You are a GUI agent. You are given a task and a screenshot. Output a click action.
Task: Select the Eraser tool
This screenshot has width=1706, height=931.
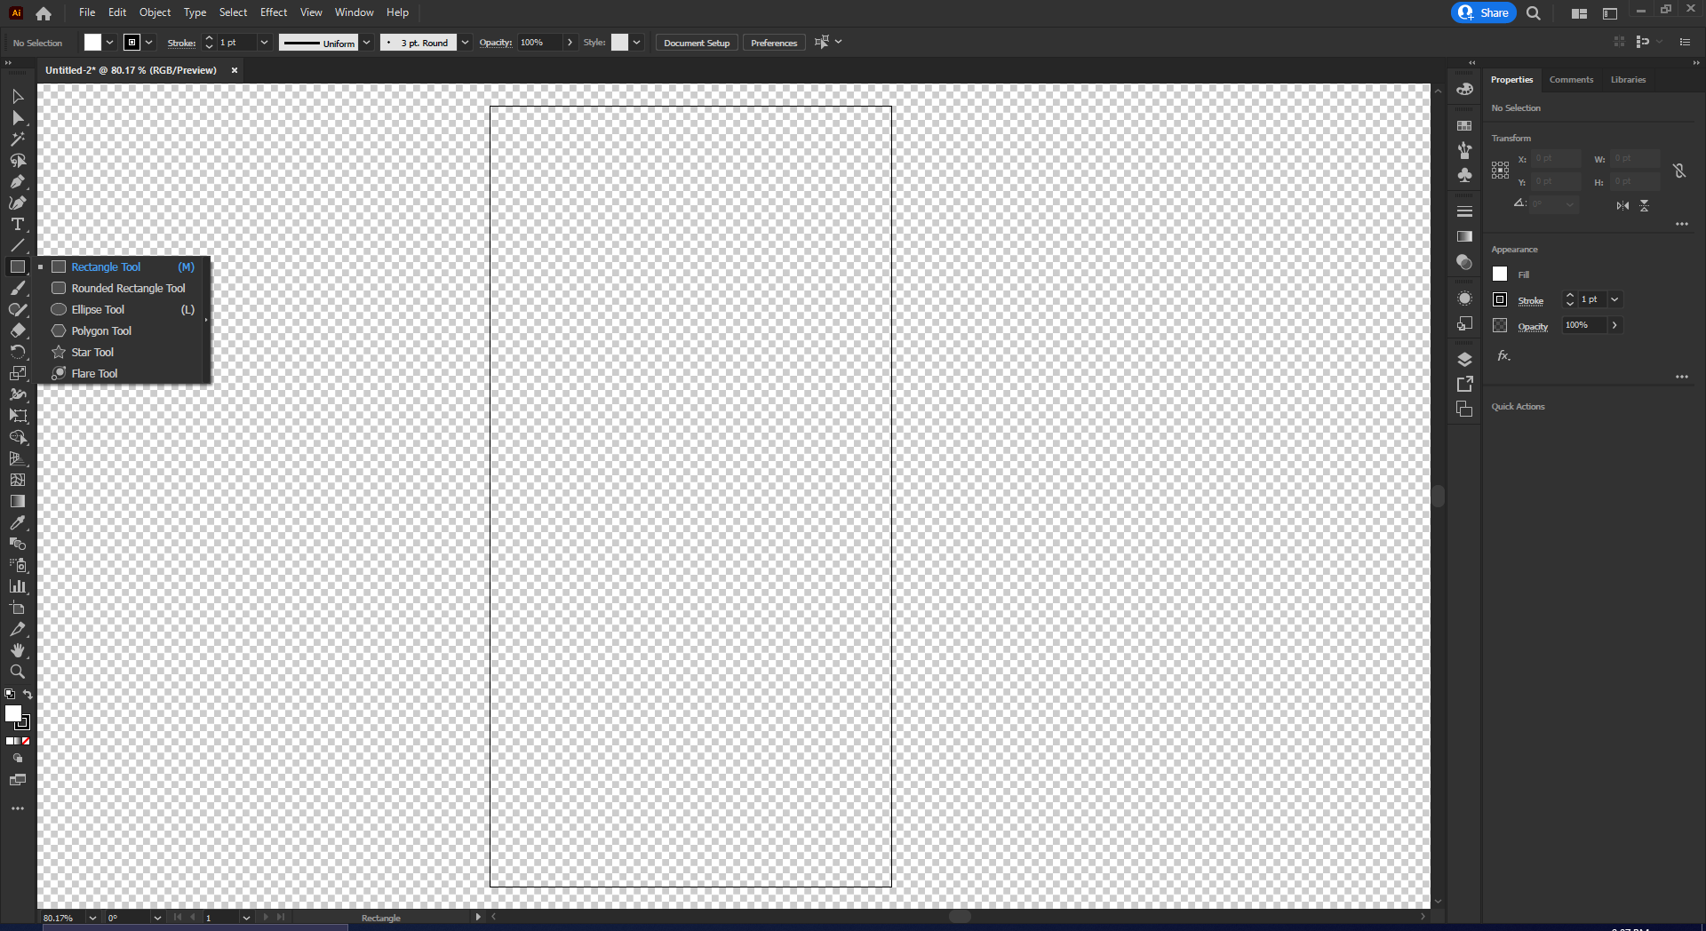click(18, 330)
